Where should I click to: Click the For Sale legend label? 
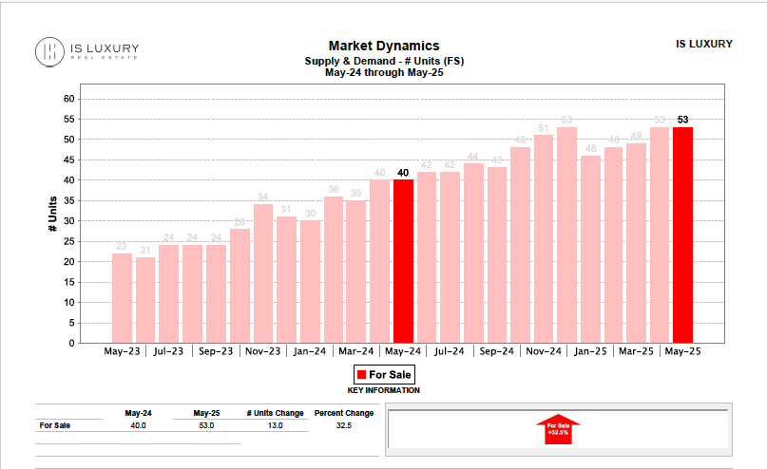pos(390,374)
